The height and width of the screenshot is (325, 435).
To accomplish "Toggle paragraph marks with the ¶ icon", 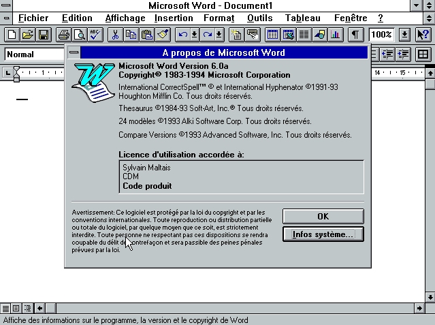I will [355, 35].
